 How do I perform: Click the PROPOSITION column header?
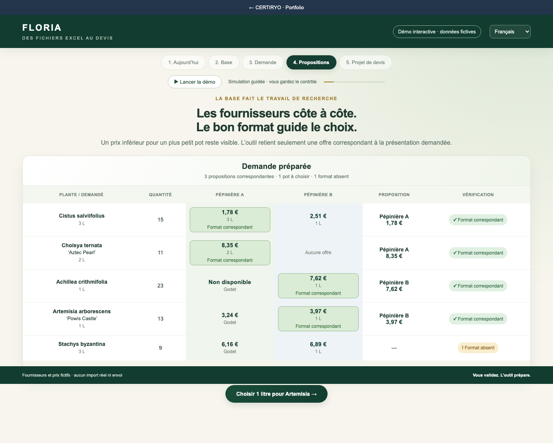(394, 195)
